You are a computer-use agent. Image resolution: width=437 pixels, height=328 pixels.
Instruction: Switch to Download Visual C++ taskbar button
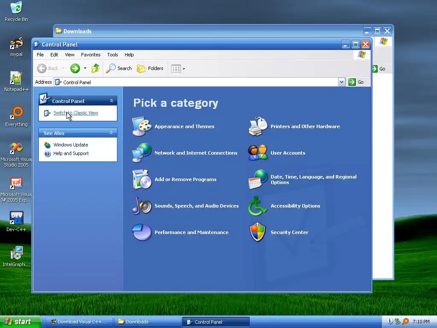(79, 322)
